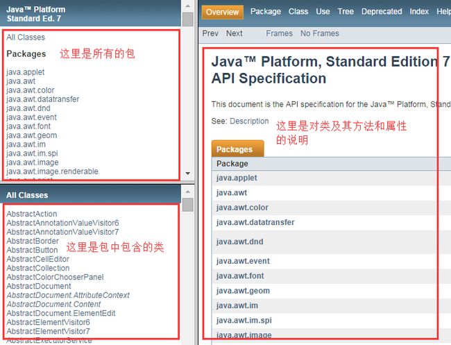Open java.awt.event in left package list

click(31, 117)
